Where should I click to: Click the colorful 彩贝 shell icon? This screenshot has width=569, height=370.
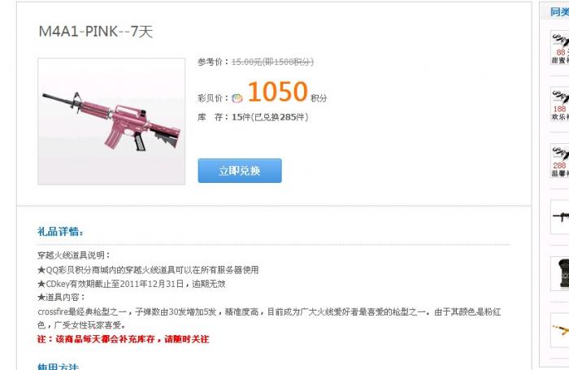(237, 98)
